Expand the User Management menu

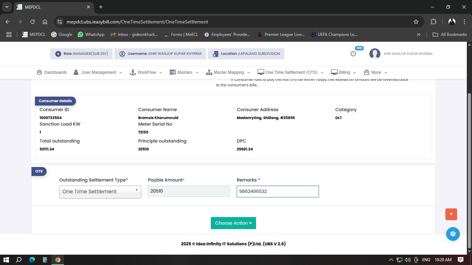98,72
